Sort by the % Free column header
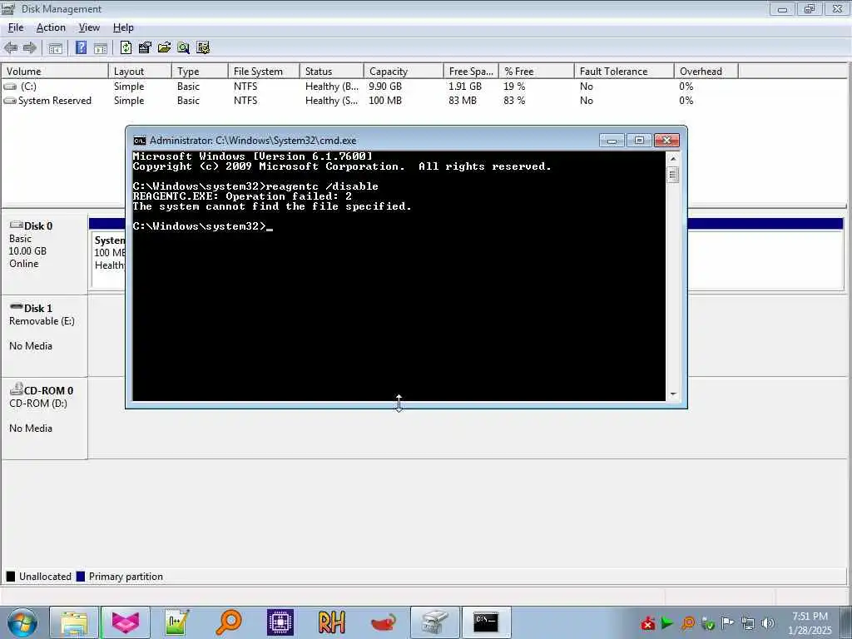Viewport: 852px width, 639px height. 537,72
